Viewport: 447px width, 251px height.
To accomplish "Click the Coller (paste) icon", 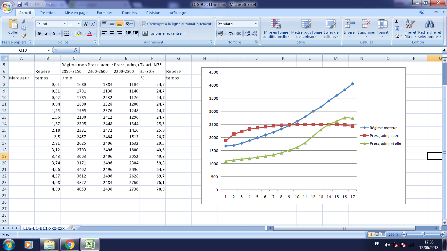I will (13, 25).
